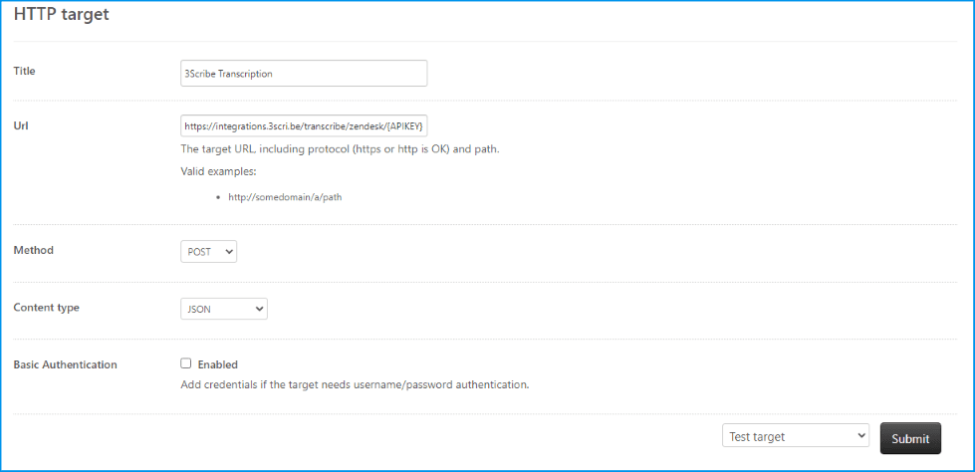975x472 pixels.
Task: Click the 'The target URL, including protocol' hint
Action: tap(341, 150)
